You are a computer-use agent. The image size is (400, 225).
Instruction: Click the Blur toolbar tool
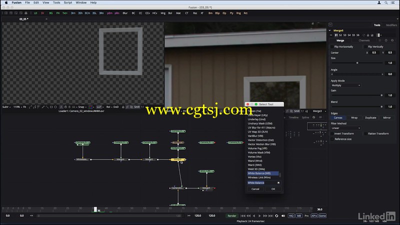click(125, 13)
